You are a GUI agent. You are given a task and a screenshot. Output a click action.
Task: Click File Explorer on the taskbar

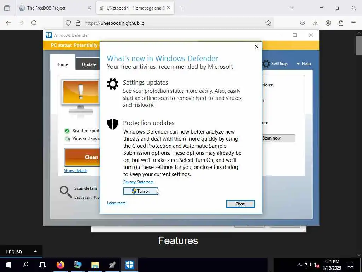95,265
